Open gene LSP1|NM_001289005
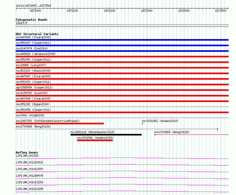 click(29, 176)
